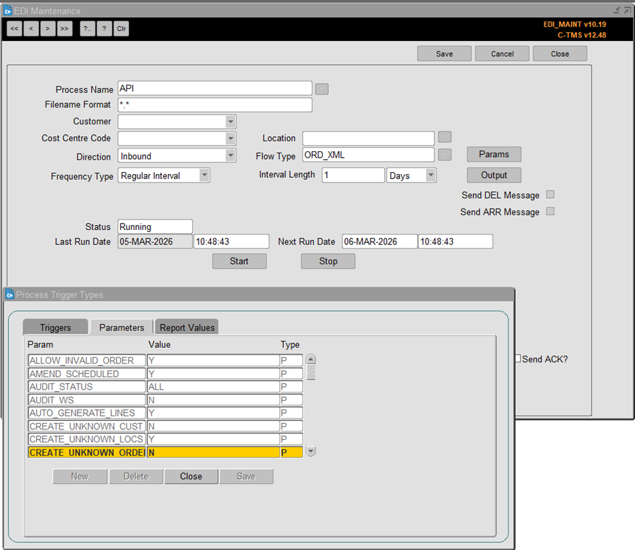This screenshot has height=550, width=635.
Task: Click the Params button
Action: click(494, 154)
